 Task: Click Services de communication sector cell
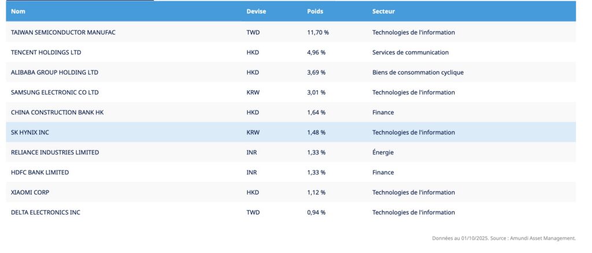tap(410, 53)
